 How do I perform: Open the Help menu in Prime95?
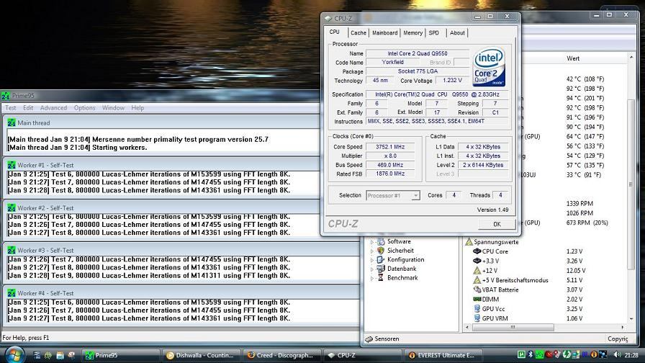(137, 108)
